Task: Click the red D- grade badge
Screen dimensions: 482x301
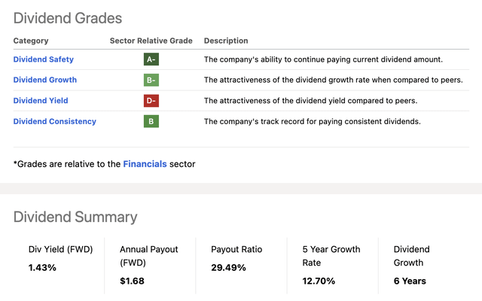Action: click(x=151, y=101)
